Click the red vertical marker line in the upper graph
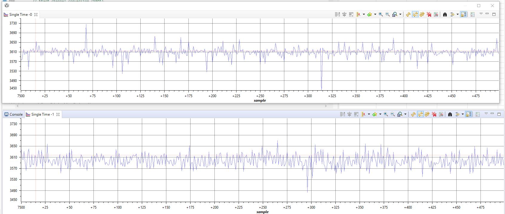 pos(35,54)
